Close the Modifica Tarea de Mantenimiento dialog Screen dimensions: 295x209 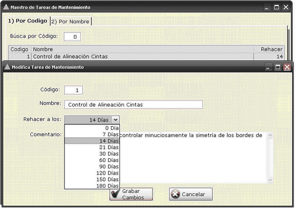coord(287,67)
